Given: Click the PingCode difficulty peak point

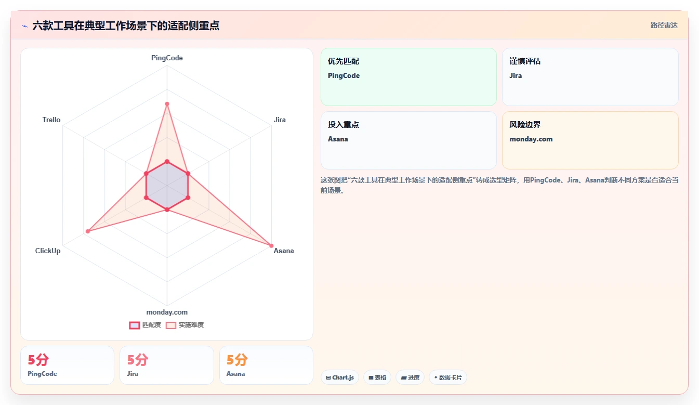Looking at the screenshot, I should (x=167, y=104).
